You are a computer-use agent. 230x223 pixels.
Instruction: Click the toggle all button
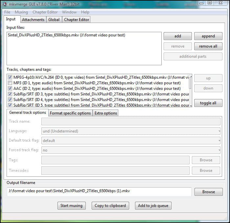coord(208,103)
